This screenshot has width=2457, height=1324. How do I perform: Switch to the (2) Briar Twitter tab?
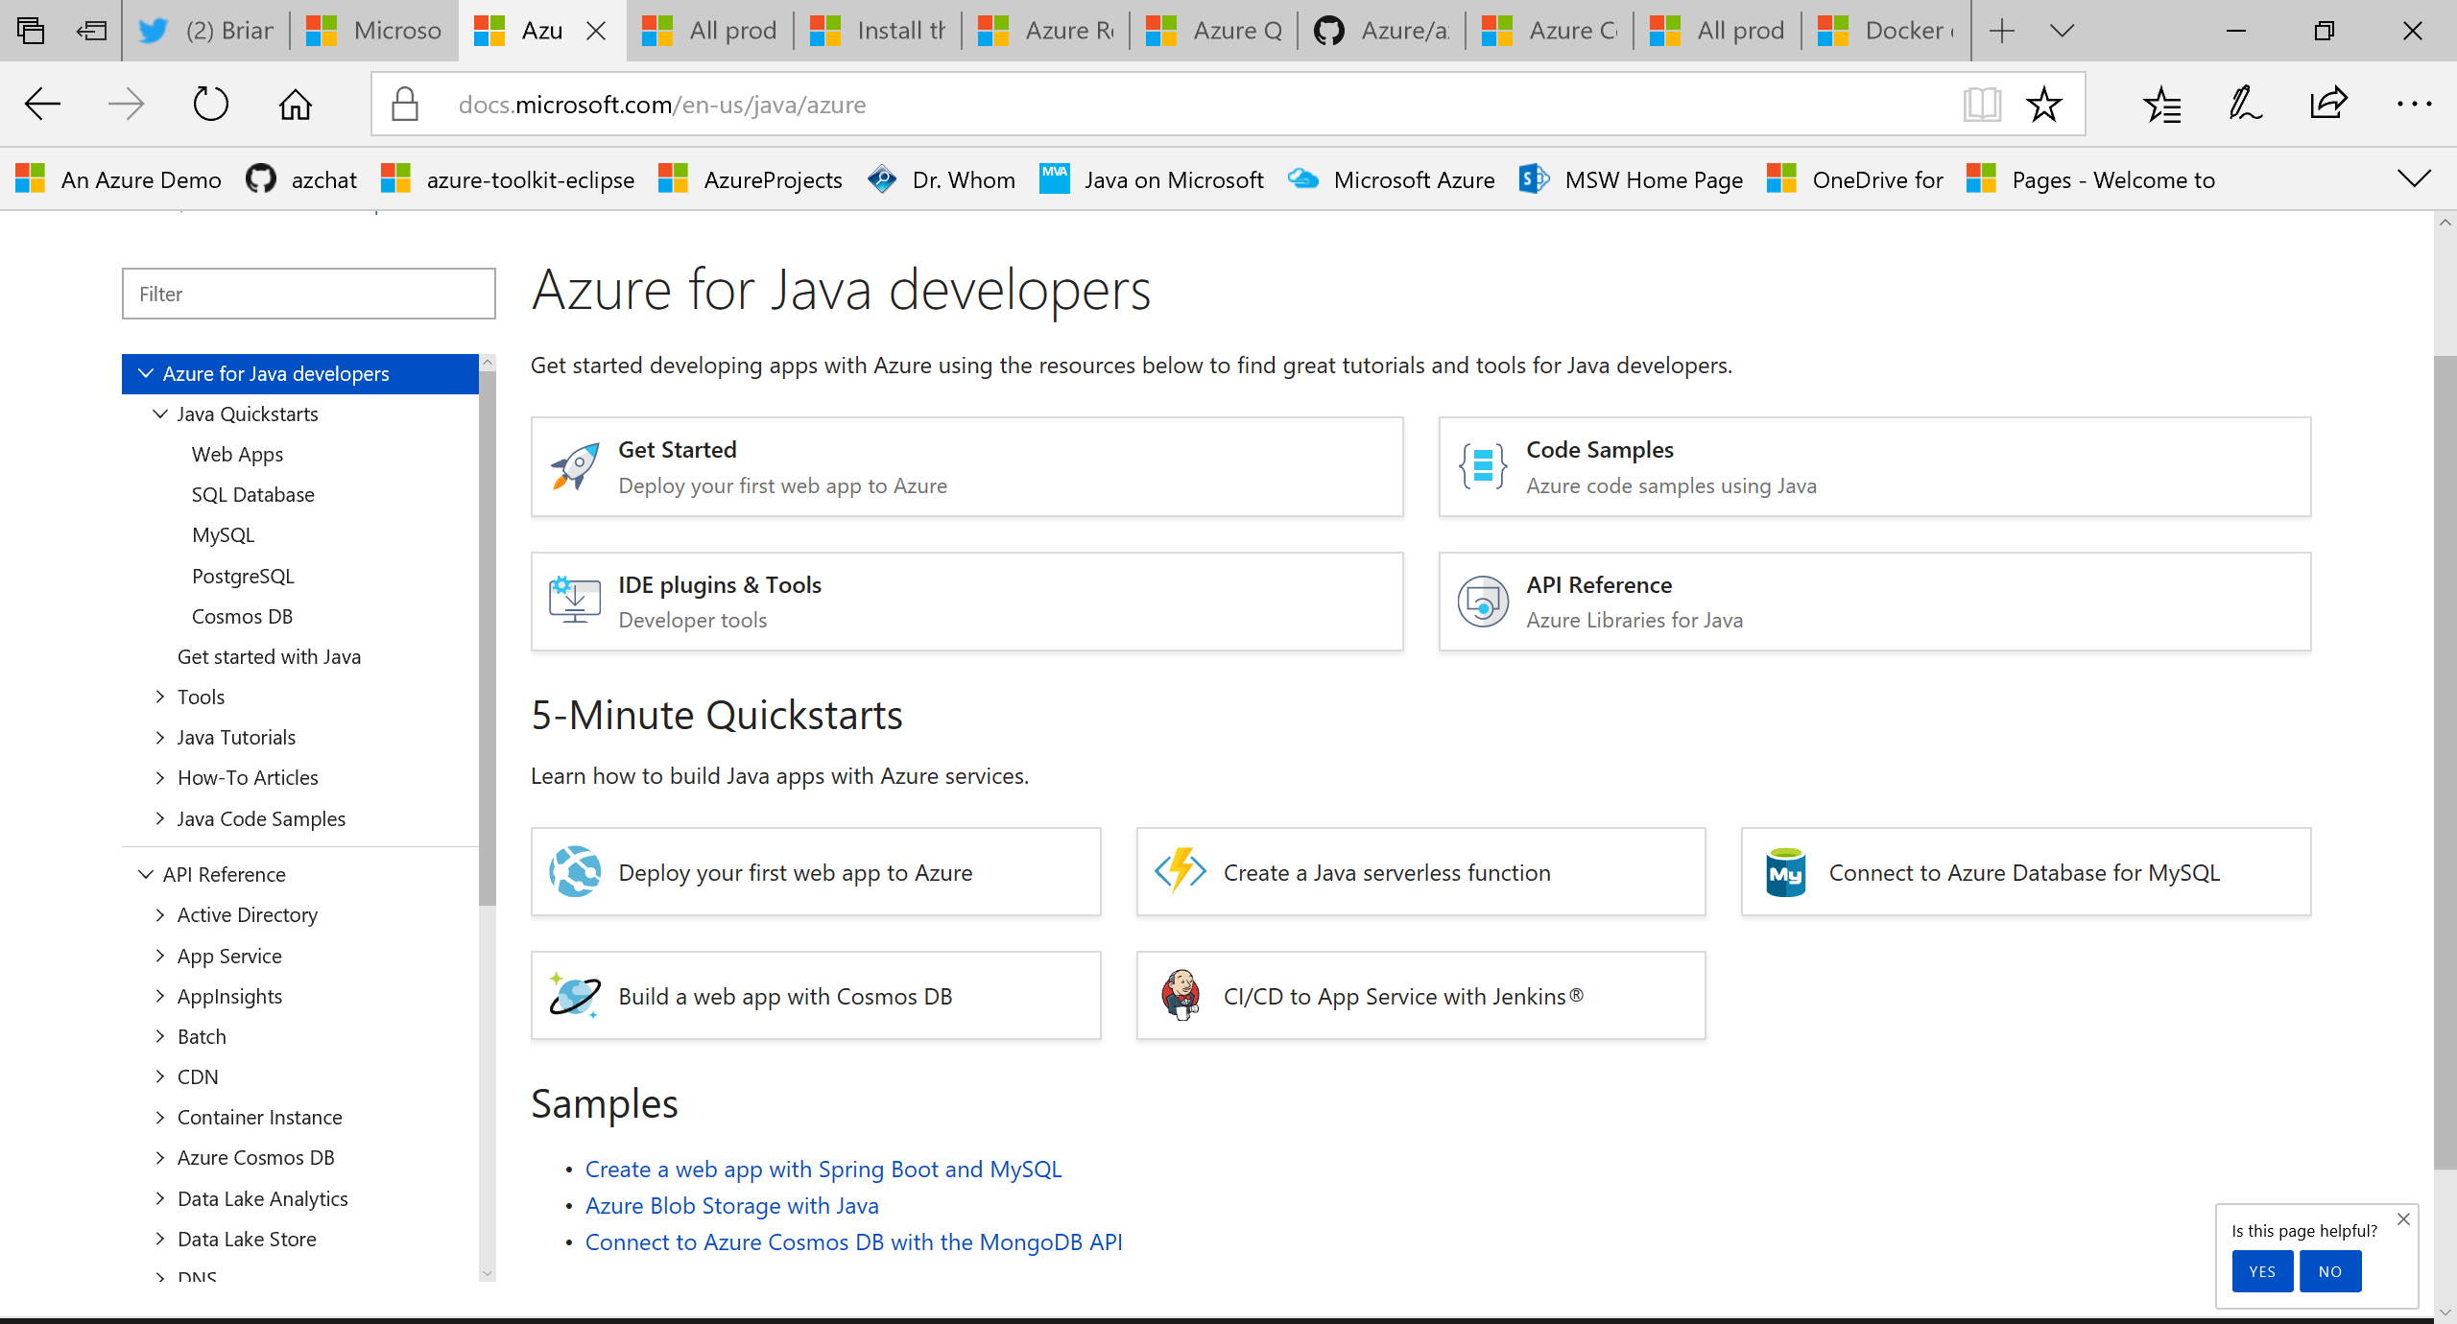[x=205, y=31]
